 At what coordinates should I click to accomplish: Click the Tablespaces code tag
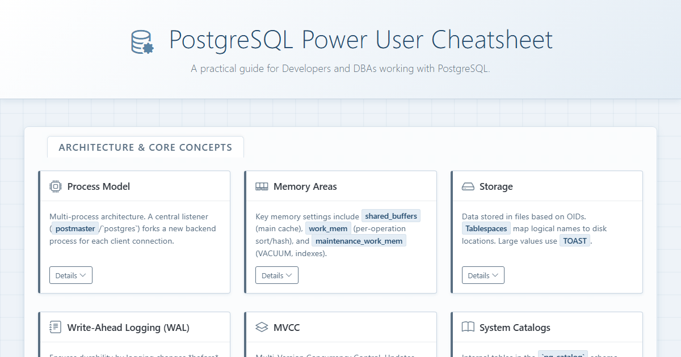[x=486, y=229]
